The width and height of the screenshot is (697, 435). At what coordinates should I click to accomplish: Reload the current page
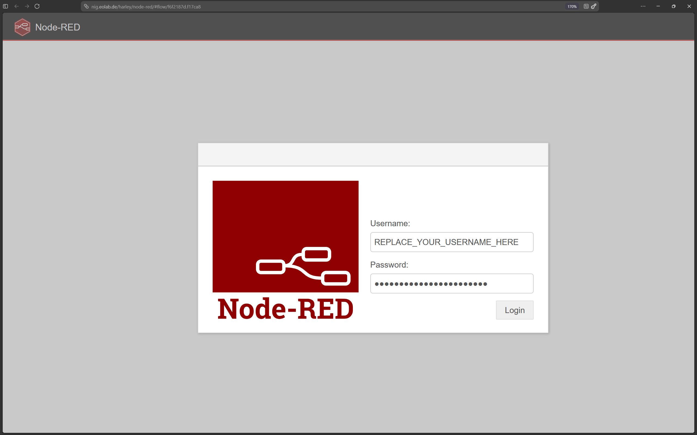point(37,6)
